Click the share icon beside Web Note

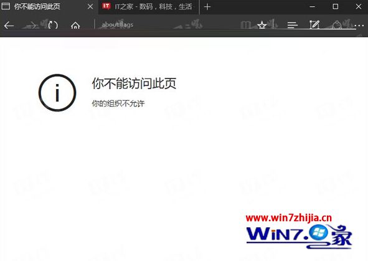pyautogui.click(x=337, y=25)
